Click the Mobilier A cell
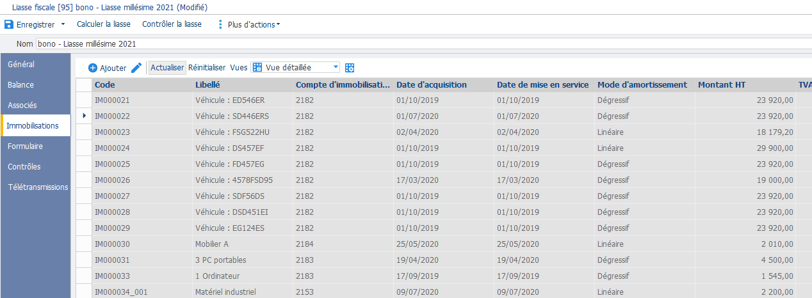The width and height of the screenshot is (812, 298). coord(243,244)
